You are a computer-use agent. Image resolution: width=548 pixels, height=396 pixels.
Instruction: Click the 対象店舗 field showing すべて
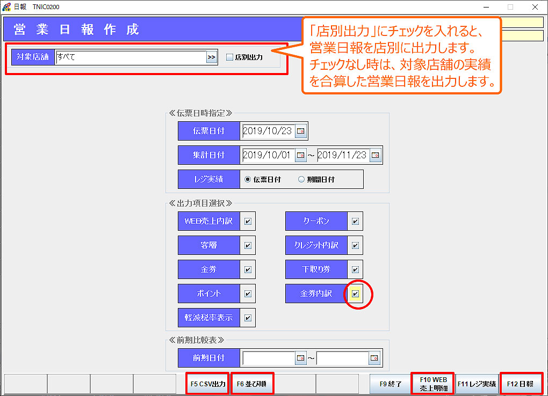point(131,57)
